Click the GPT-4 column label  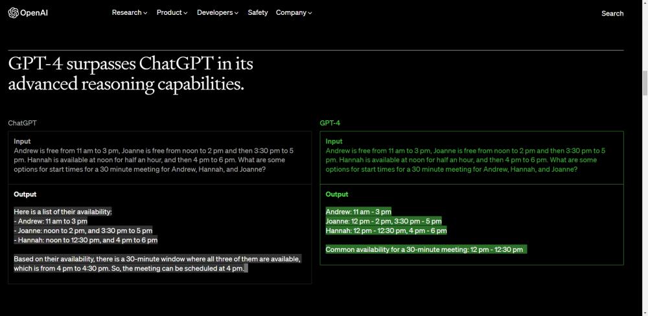coord(330,123)
